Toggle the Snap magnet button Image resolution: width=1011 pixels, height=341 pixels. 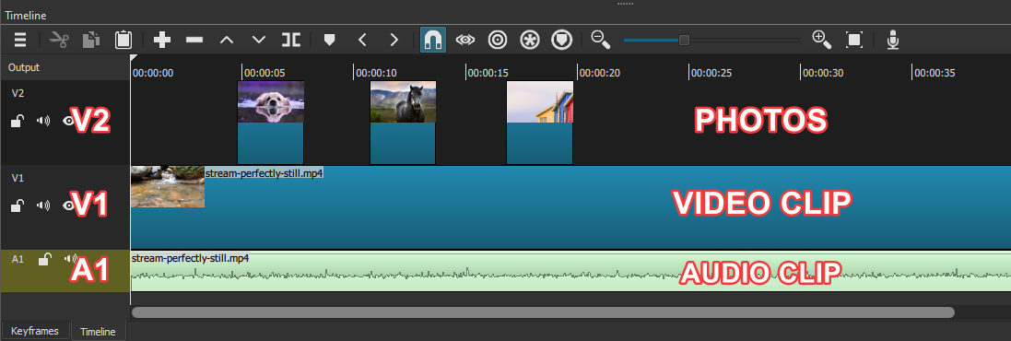click(432, 40)
